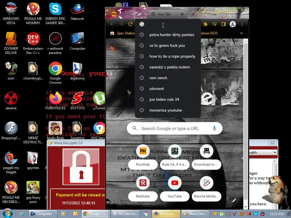This screenshot has width=291, height=218.
Task: Open the 'Download m...' shortcut tile
Action: pos(206,157)
